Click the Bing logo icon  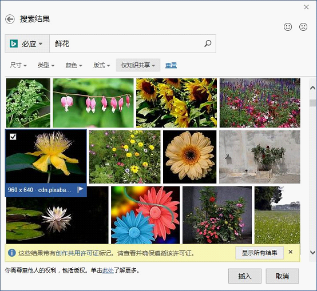pyautogui.click(x=14, y=43)
